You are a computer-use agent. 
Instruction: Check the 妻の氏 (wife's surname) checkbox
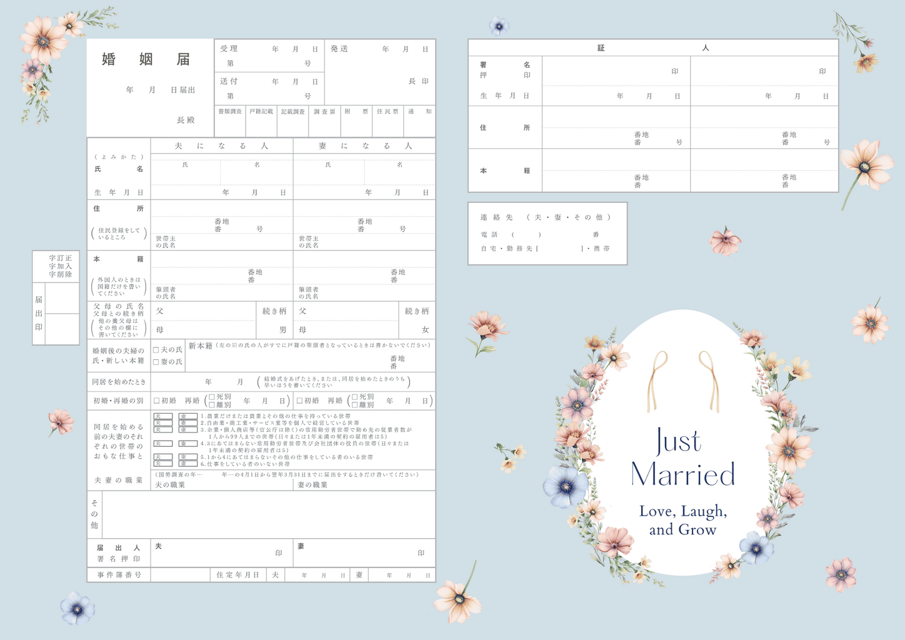click(x=156, y=362)
